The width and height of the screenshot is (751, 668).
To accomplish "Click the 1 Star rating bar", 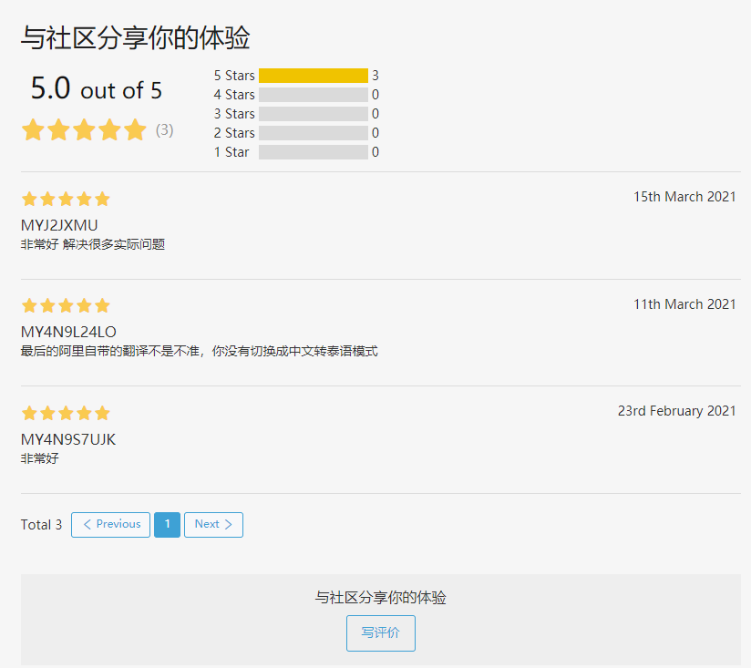I will coord(314,152).
